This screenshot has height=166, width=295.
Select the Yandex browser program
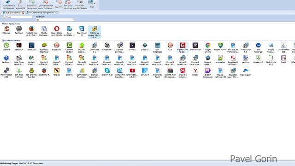[x=195, y=72]
